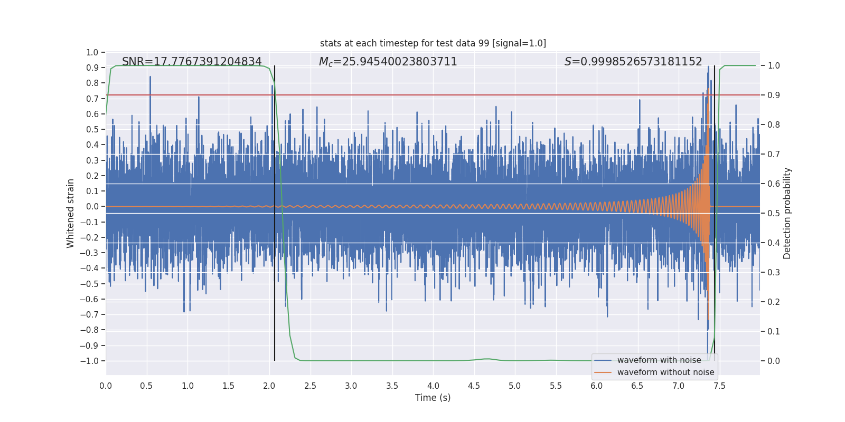
Task: Click the 4.5 tick on the Time axis
Action: [x=474, y=386]
